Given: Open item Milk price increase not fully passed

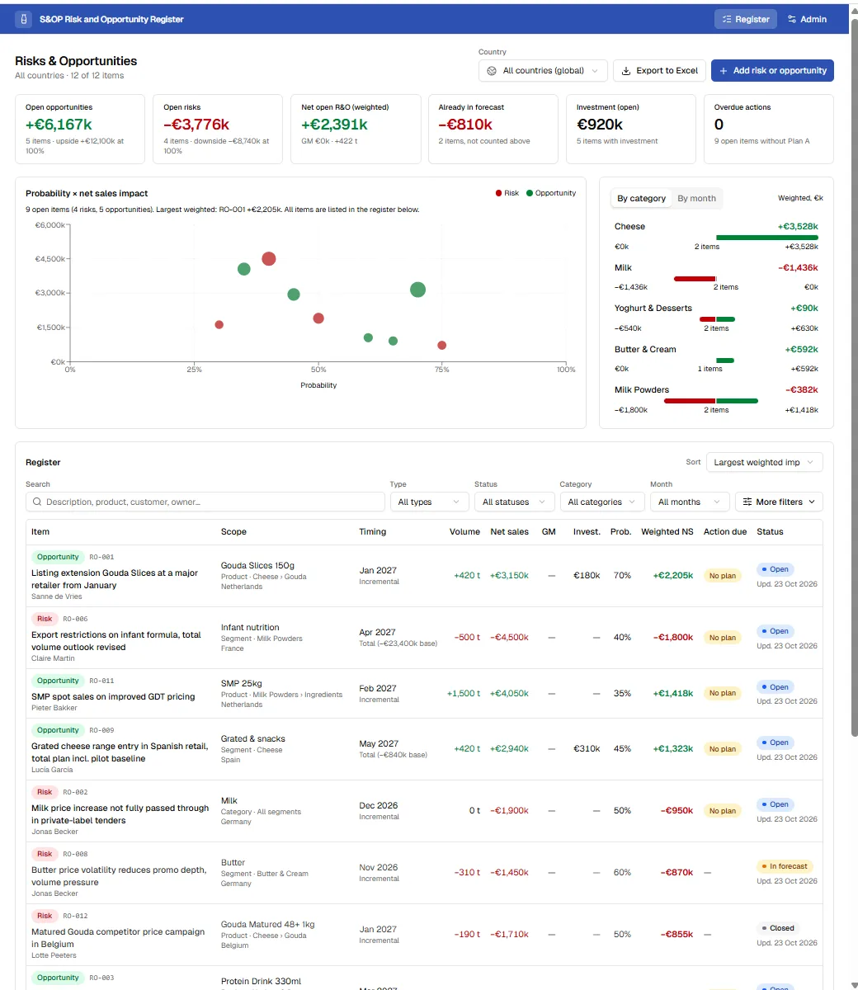Looking at the screenshot, I should point(120,814).
